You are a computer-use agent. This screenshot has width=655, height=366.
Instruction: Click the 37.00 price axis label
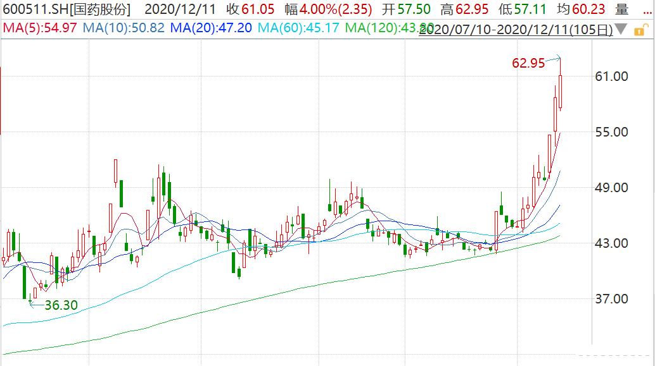click(x=611, y=299)
